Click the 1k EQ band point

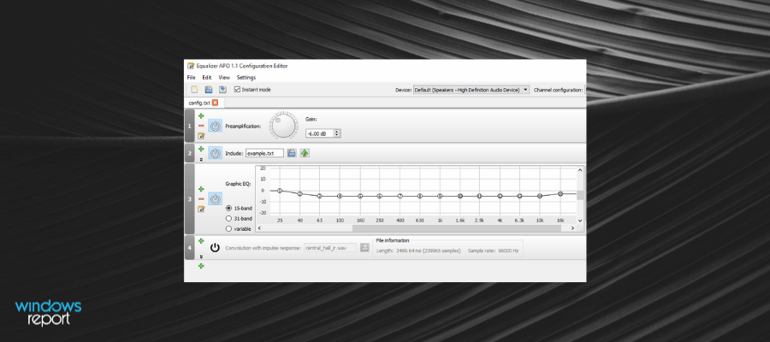440,196
